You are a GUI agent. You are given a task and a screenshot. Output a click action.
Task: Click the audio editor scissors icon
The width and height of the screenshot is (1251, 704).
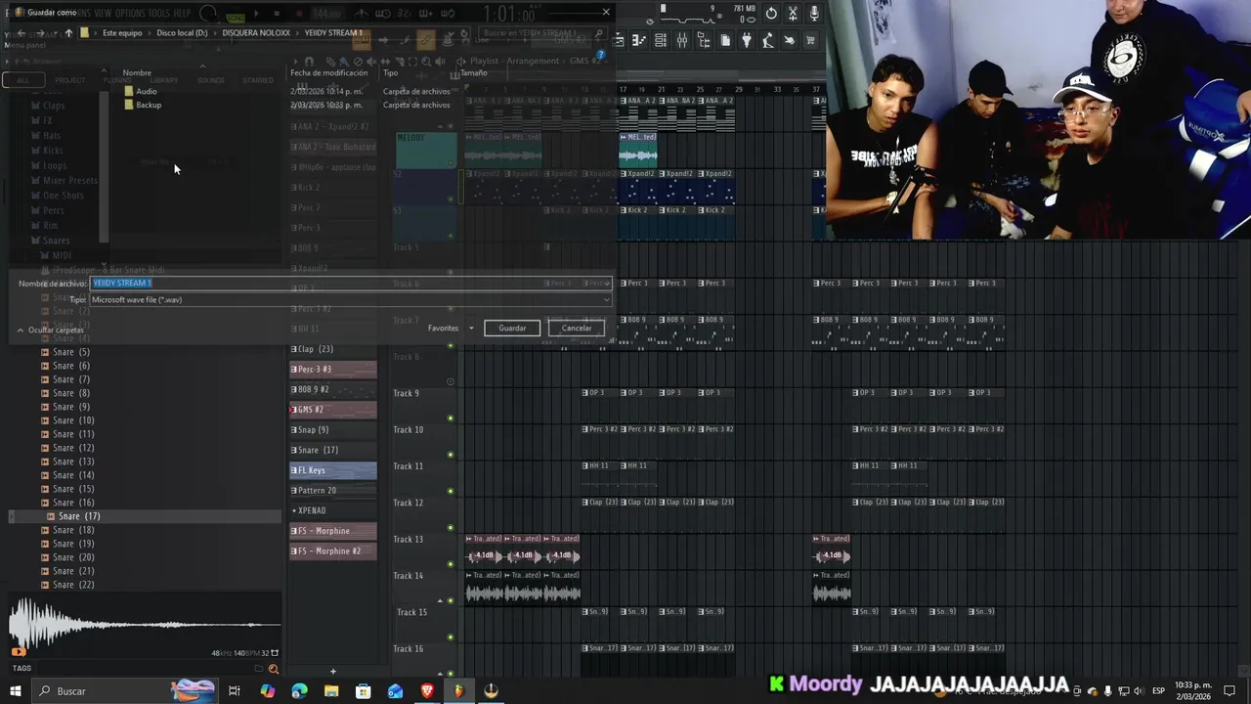[793, 14]
